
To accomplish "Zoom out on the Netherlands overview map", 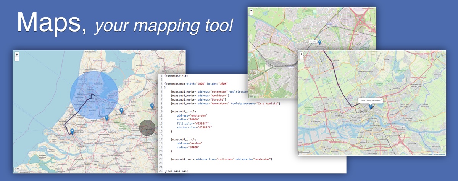I will (17, 59).
